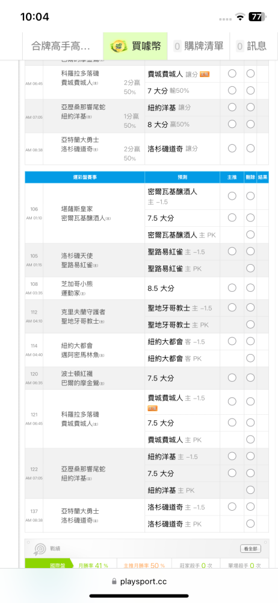Tap the playsport.cc address bar

tap(139, 581)
